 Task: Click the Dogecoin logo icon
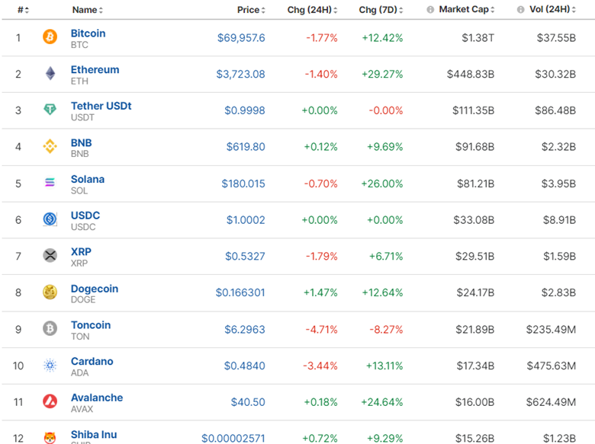(50, 292)
